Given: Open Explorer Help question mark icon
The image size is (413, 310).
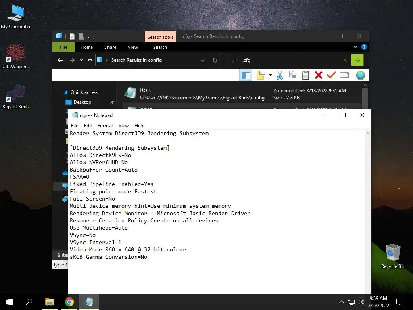Looking at the screenshot, I should pyautogui.click(x=364, y=47).
